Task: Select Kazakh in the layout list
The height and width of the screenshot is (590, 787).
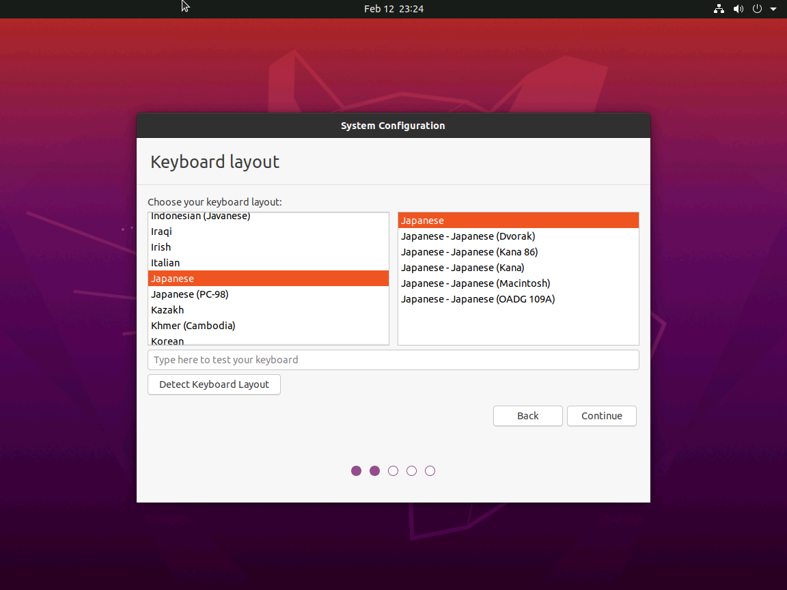Action: (x=268, y=310)
